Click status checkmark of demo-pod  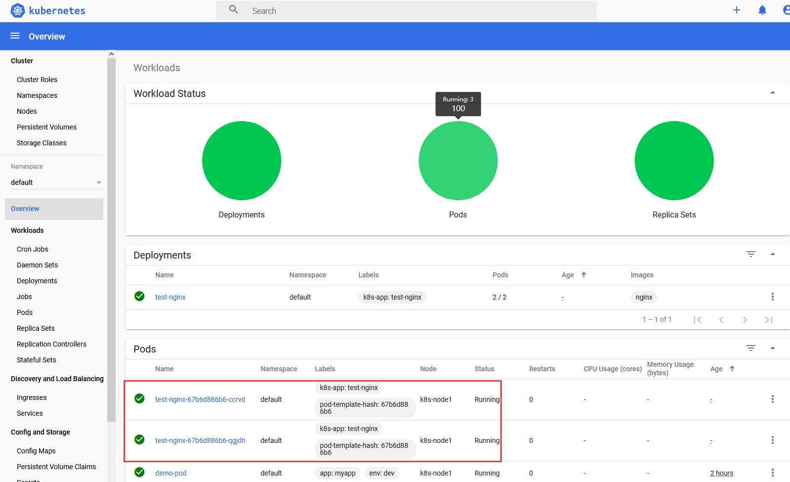[139, 472]
